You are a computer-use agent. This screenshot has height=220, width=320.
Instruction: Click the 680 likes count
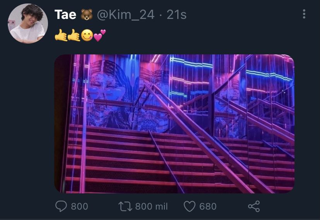click(x=208, y=206)
